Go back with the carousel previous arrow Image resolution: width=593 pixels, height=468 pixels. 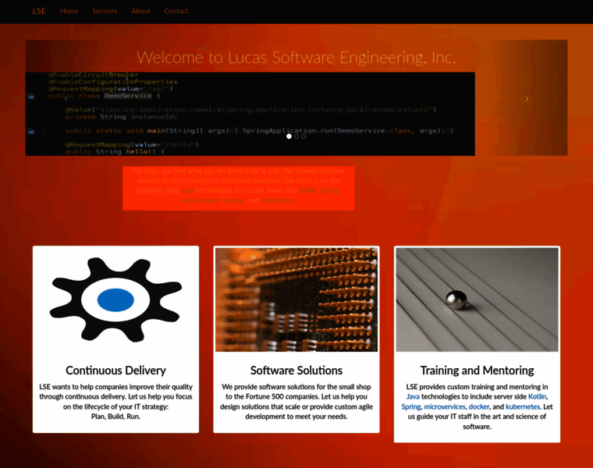pyautogui.click(x=66, y=99)
